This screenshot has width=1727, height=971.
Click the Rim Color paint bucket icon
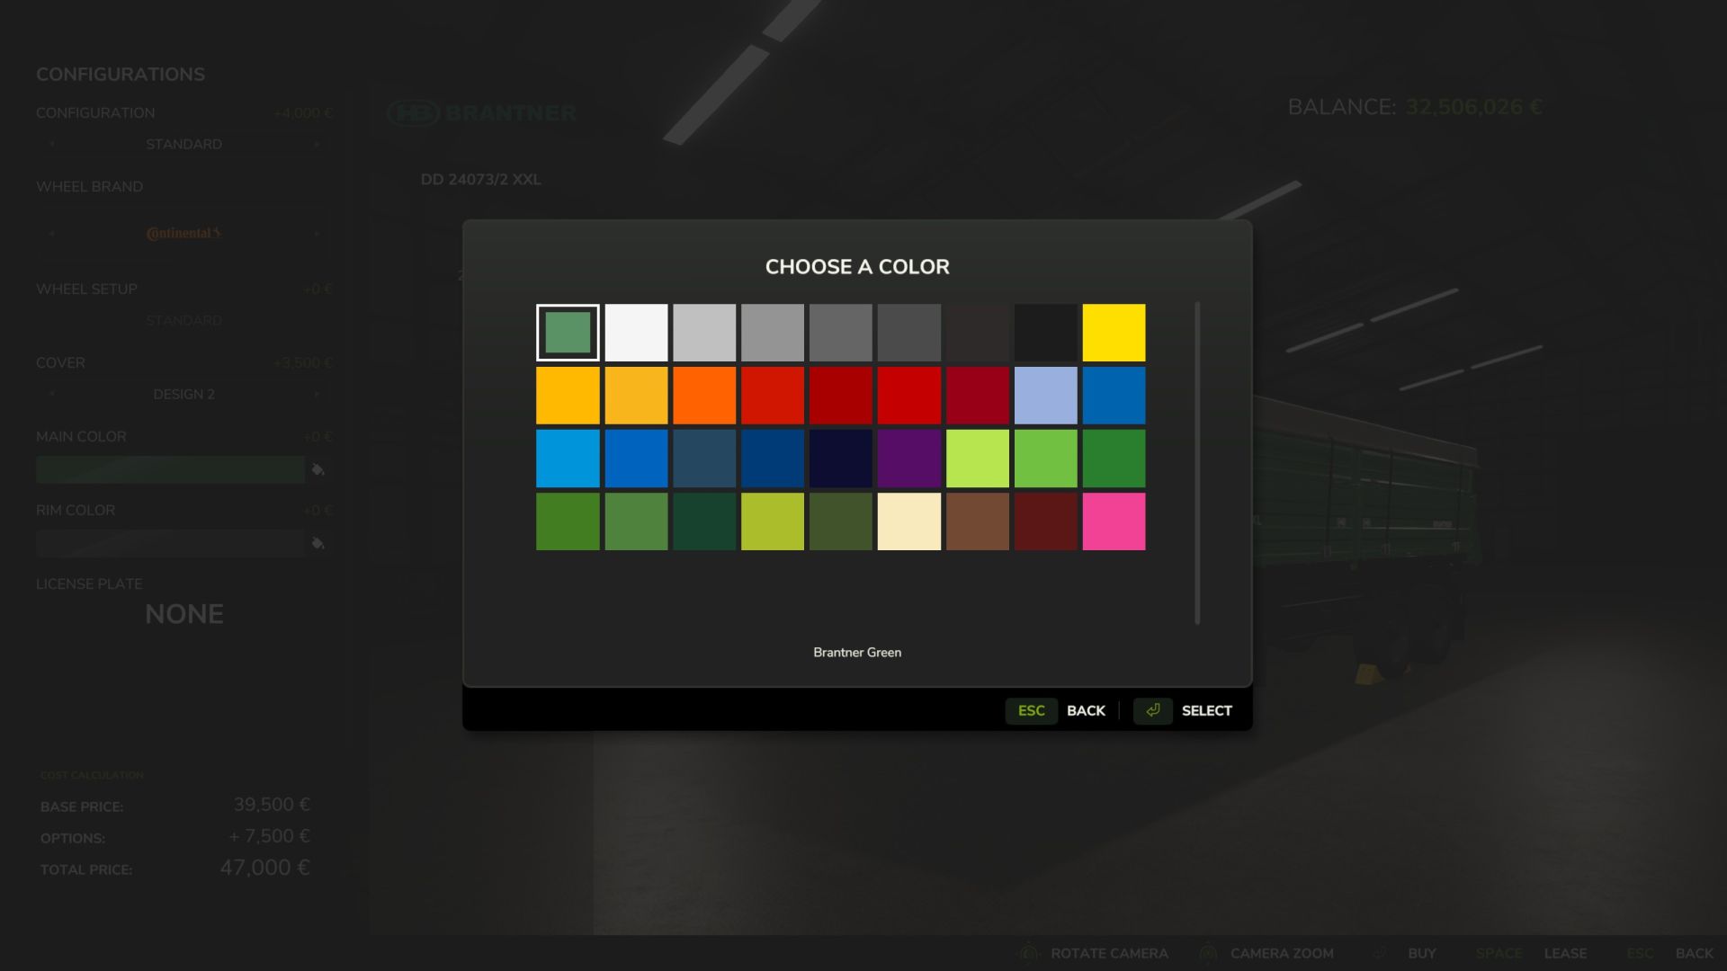tap(318, 543)
